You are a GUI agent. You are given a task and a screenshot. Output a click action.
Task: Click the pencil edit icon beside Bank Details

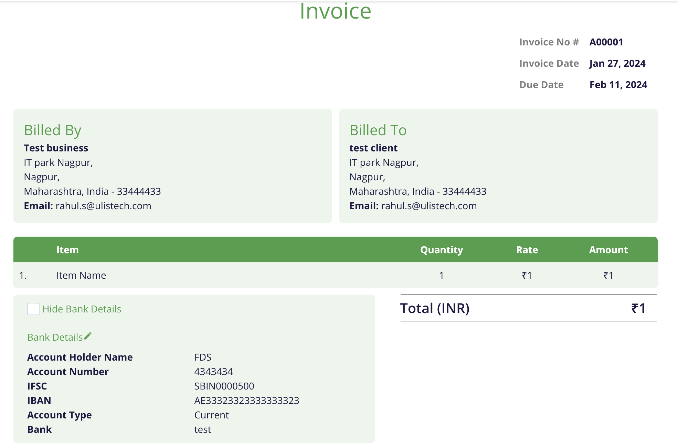pyautogui.click(x=88, y=336)
